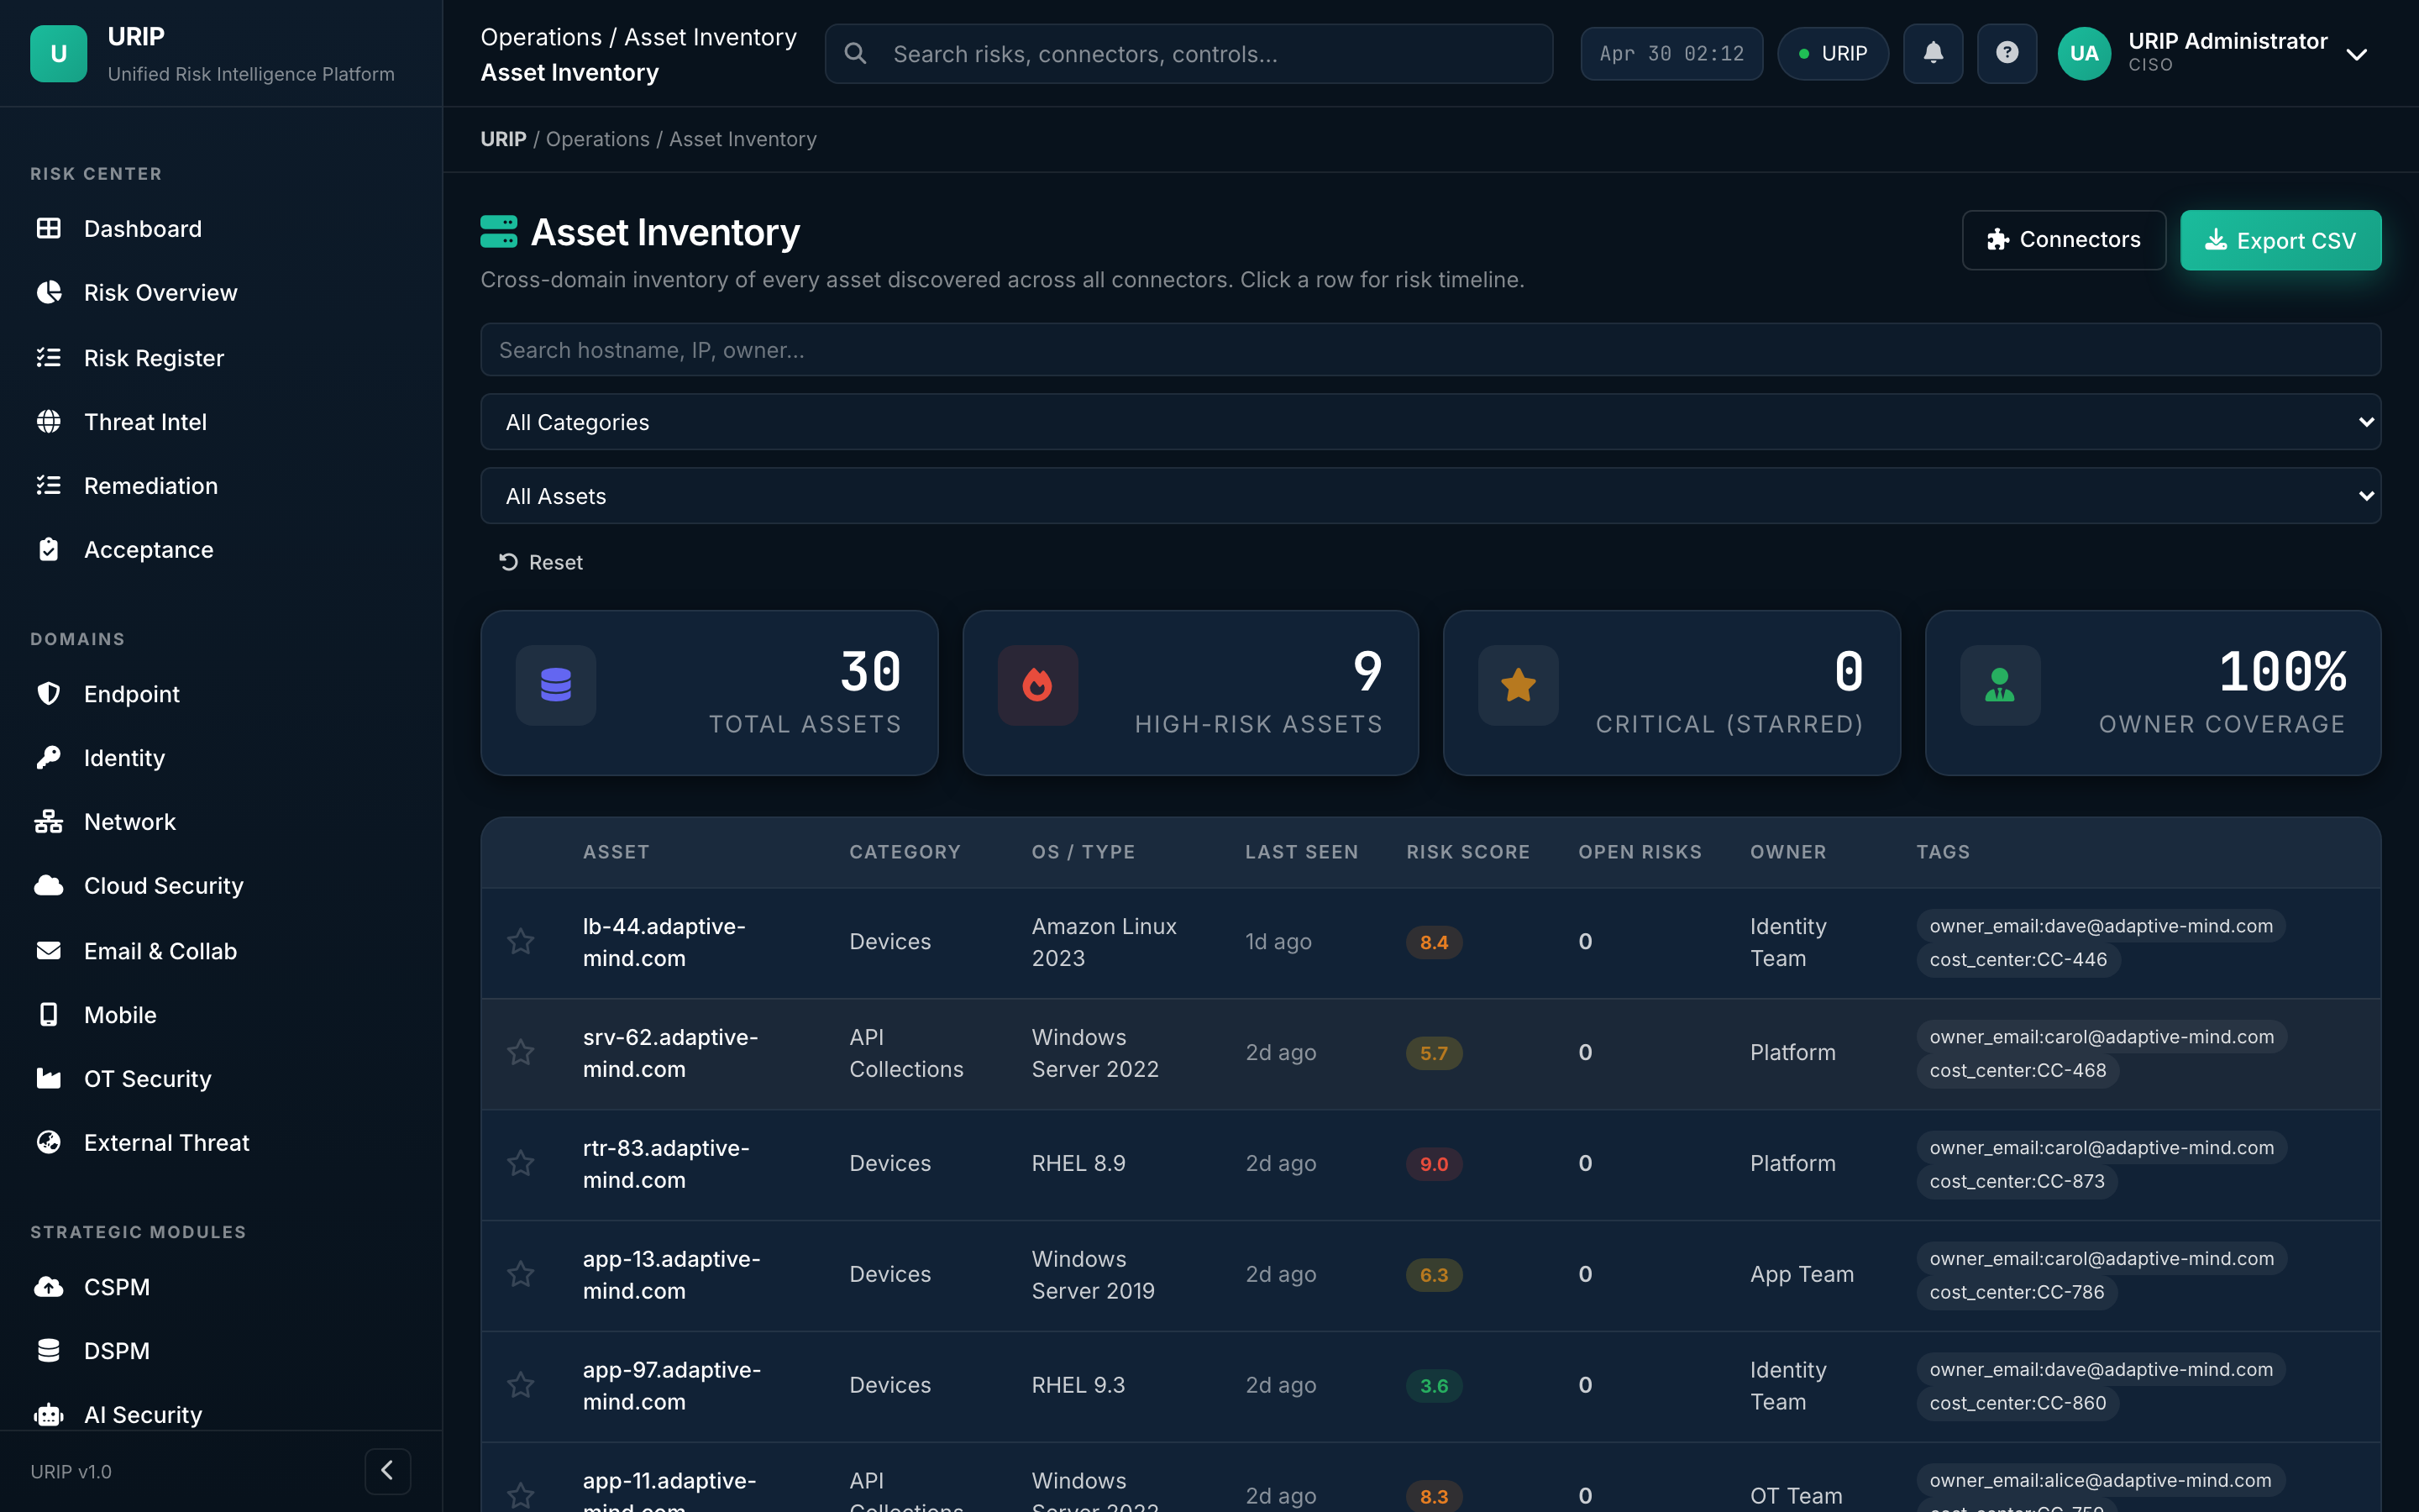Image resolution: width=2419 pixels, height=1512 pixels.
Task: Click the cost_center:CC-446 tag
Action: 2018,959
